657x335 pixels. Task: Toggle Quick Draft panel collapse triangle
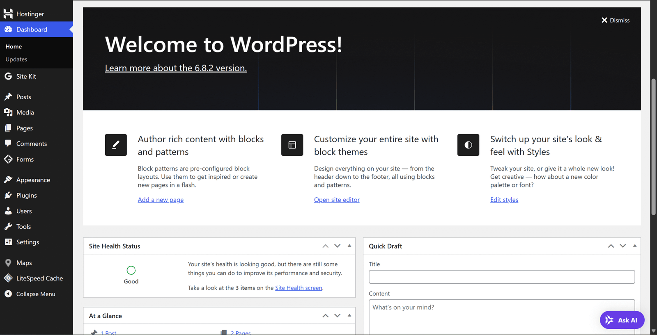coord(635,246)
